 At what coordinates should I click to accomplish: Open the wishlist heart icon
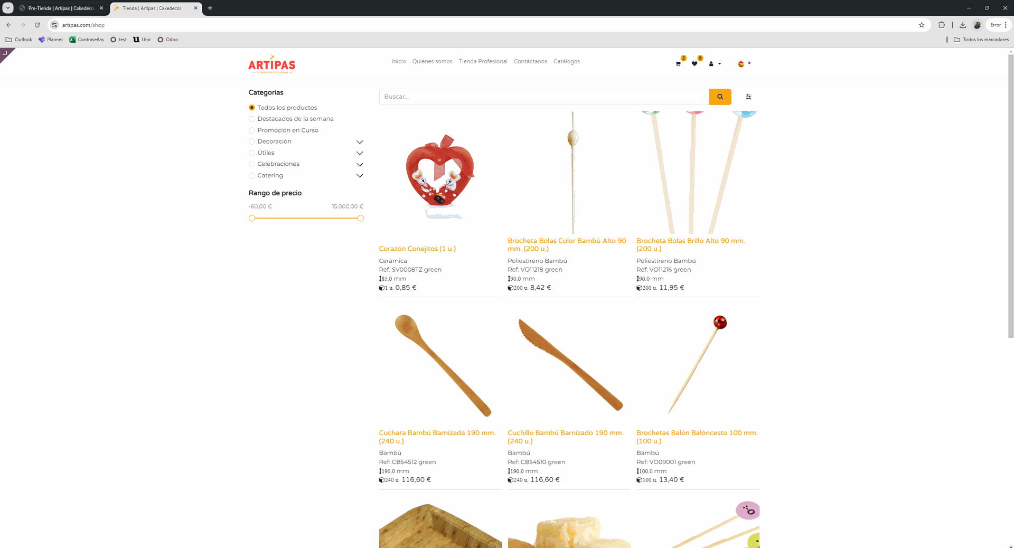tap(694, 64)
